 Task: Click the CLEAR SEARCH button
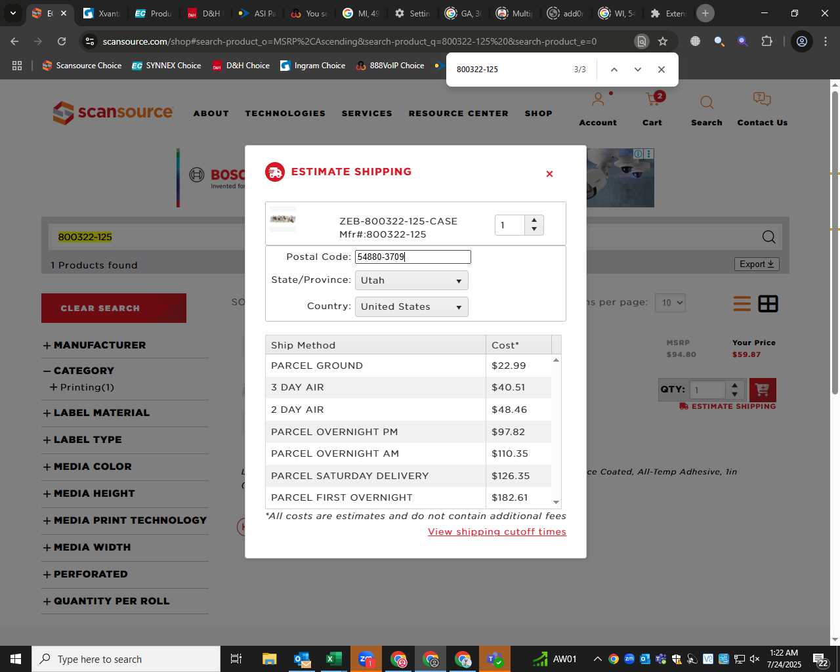pyautogui.click(x=114, y=308)
